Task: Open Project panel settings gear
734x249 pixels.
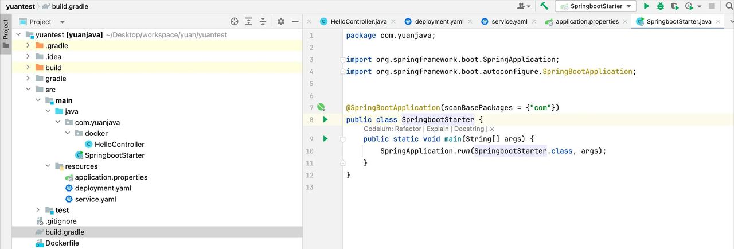Action: pyautogui.click(x=281, y=22)
